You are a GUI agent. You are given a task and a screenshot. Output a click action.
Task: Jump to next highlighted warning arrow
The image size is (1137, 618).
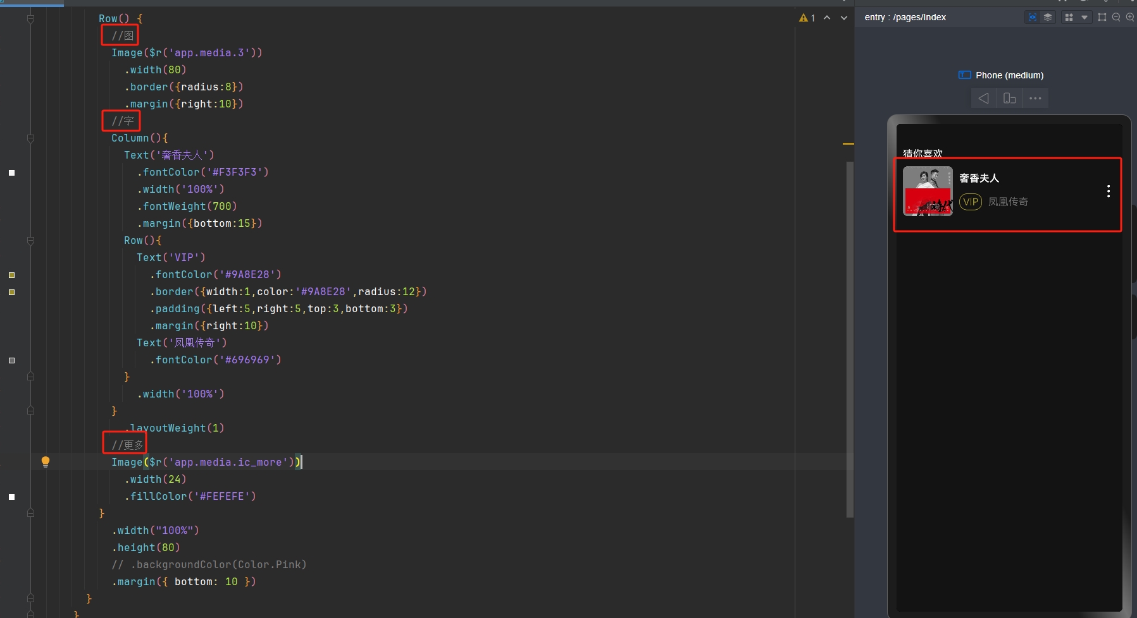pyautogui.click(x=843, y=18)
